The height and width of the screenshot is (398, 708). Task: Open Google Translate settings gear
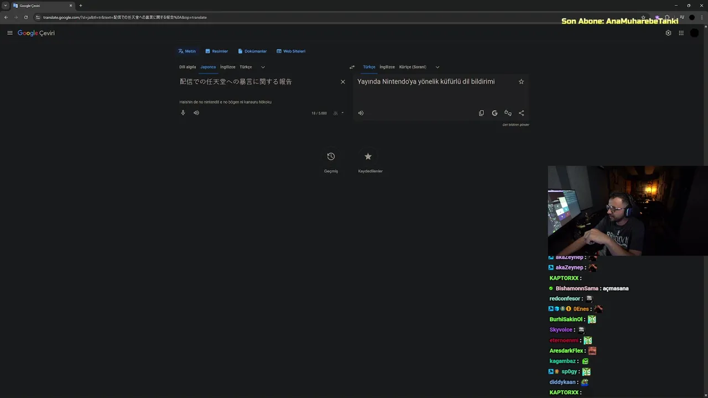[x=668, y=33]
